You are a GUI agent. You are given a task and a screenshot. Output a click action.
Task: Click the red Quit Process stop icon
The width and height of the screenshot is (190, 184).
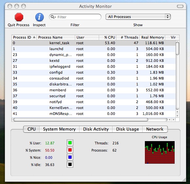[x=19, y=17]
